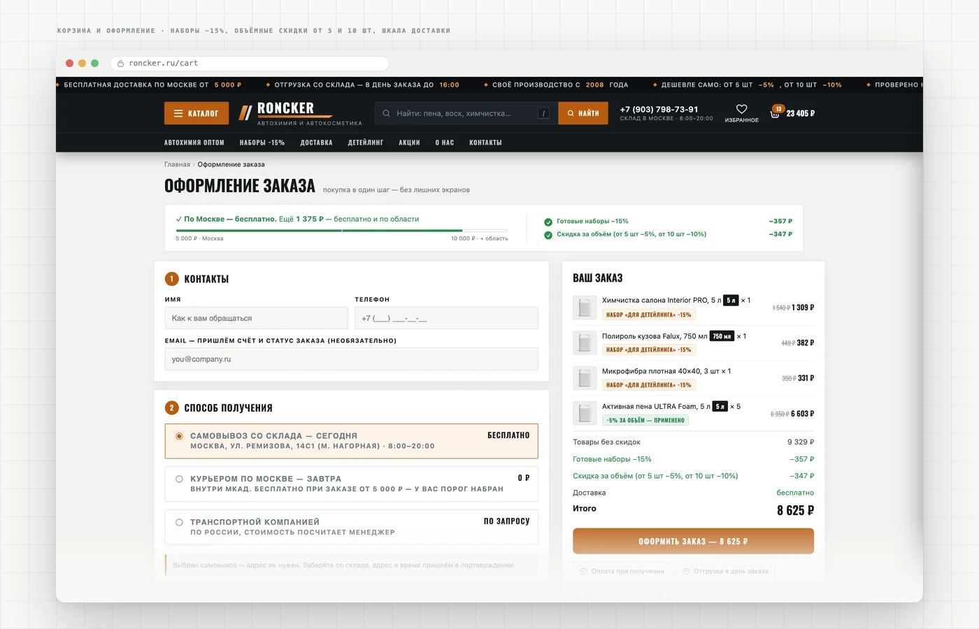Screen dimensions: 979x629
Task: Submit order with Оформить заказ — 8 625 ₽
Action: pyautogui.click(x=693, y=541)
